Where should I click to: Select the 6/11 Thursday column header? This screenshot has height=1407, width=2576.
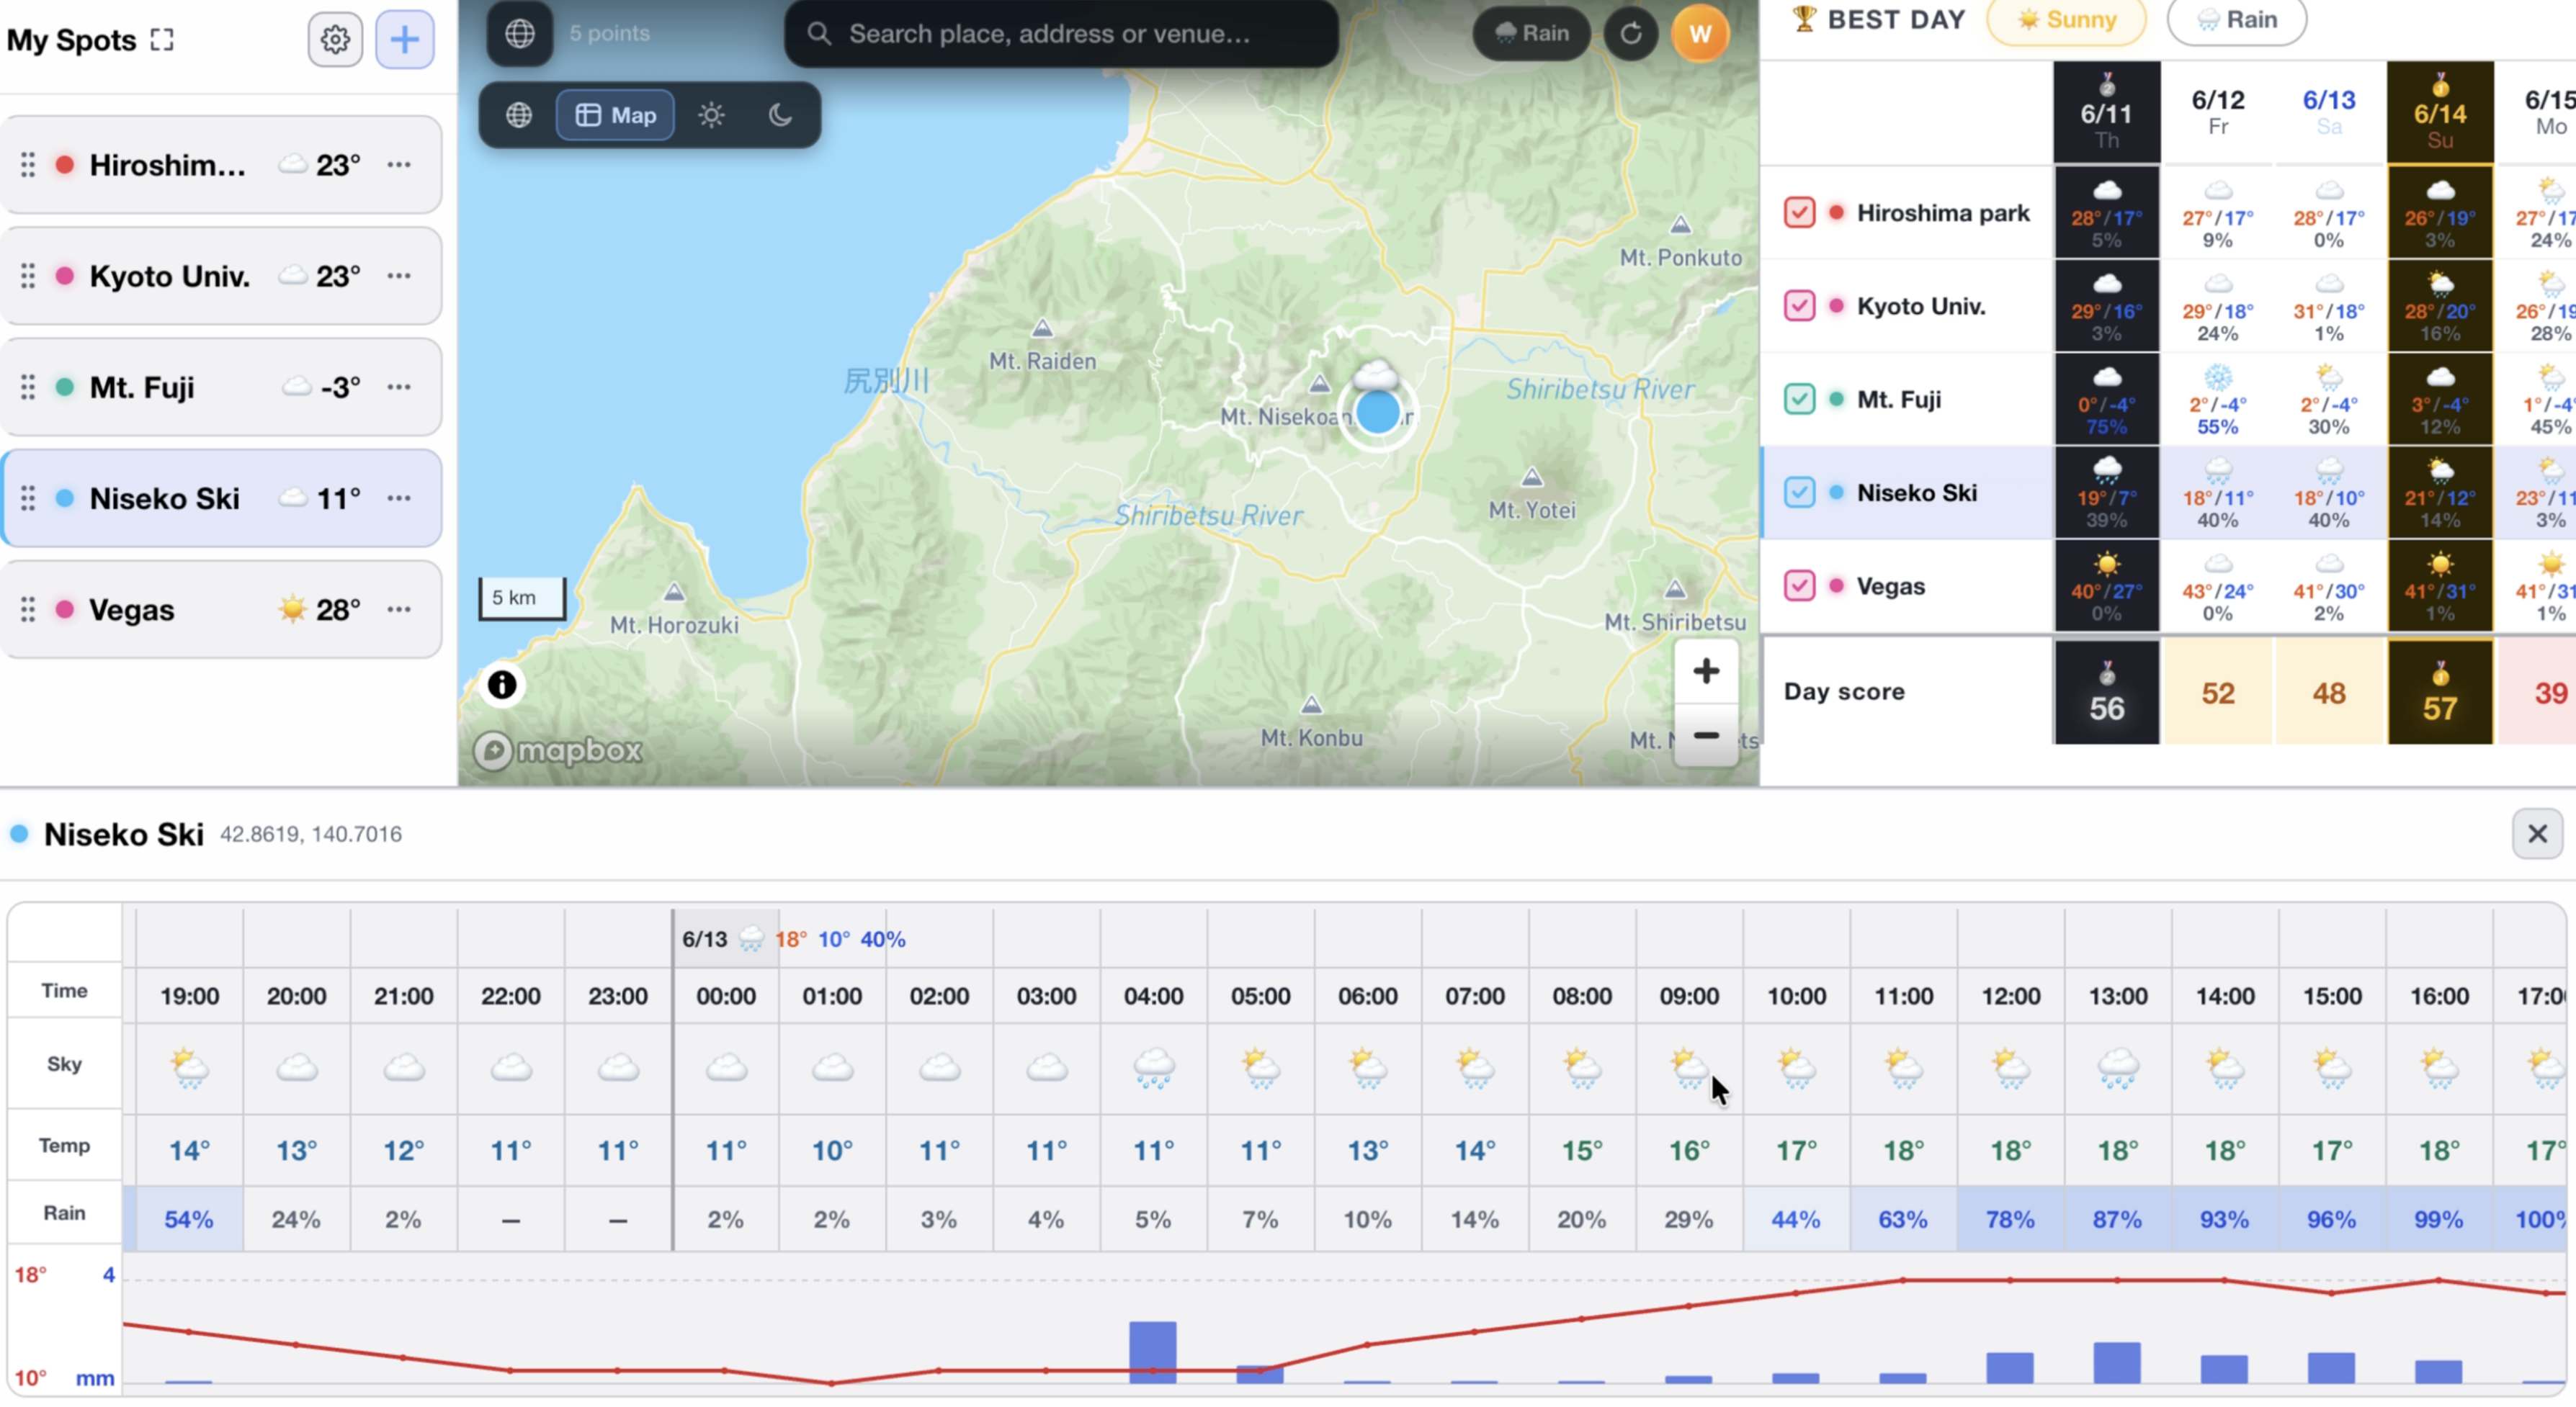point(2107,112)
